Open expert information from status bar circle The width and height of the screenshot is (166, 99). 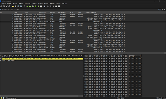click(x=1, y=98)
